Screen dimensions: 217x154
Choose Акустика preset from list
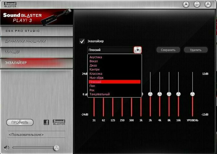tap(95, 57)
